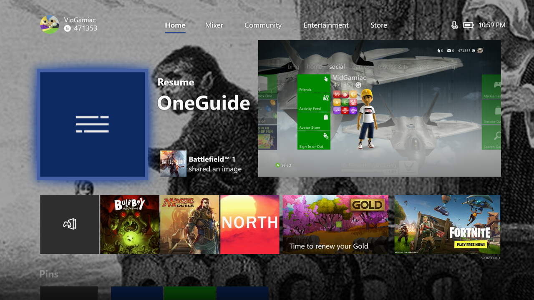Click the controller battery status icon
The image size is (534, 300).
tap(468, 25)
